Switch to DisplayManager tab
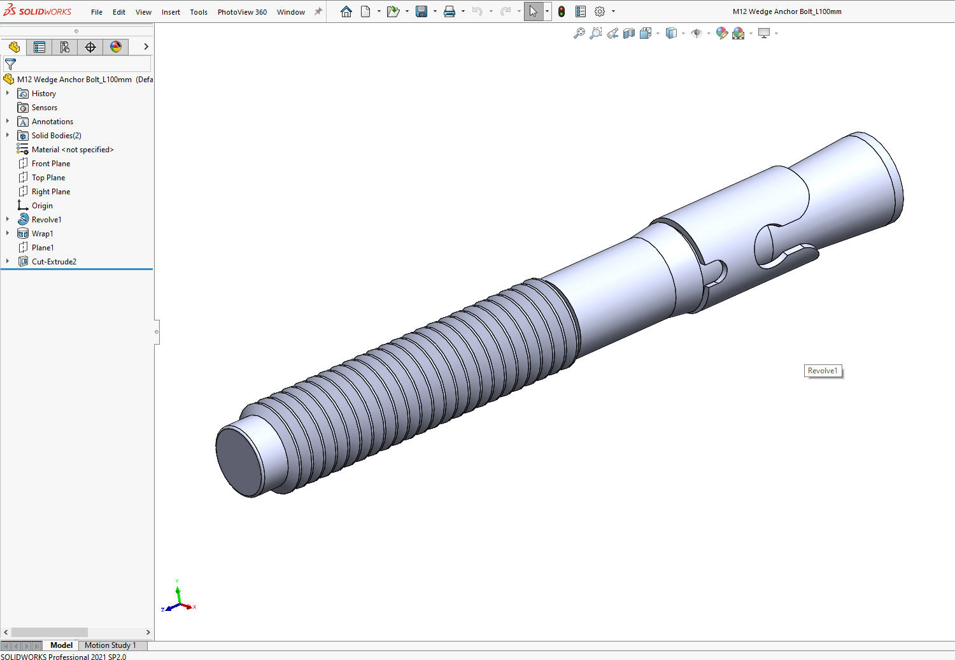This screenshot has height=660, width=955. (116, 47)
